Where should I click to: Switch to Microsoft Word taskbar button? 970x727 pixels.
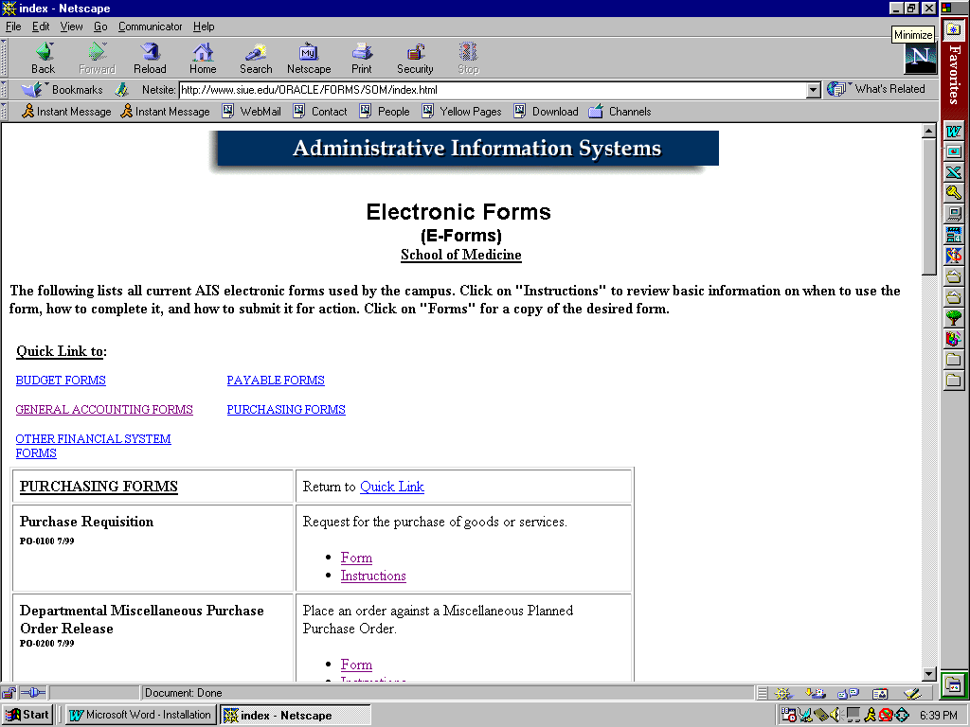(140, 715)
